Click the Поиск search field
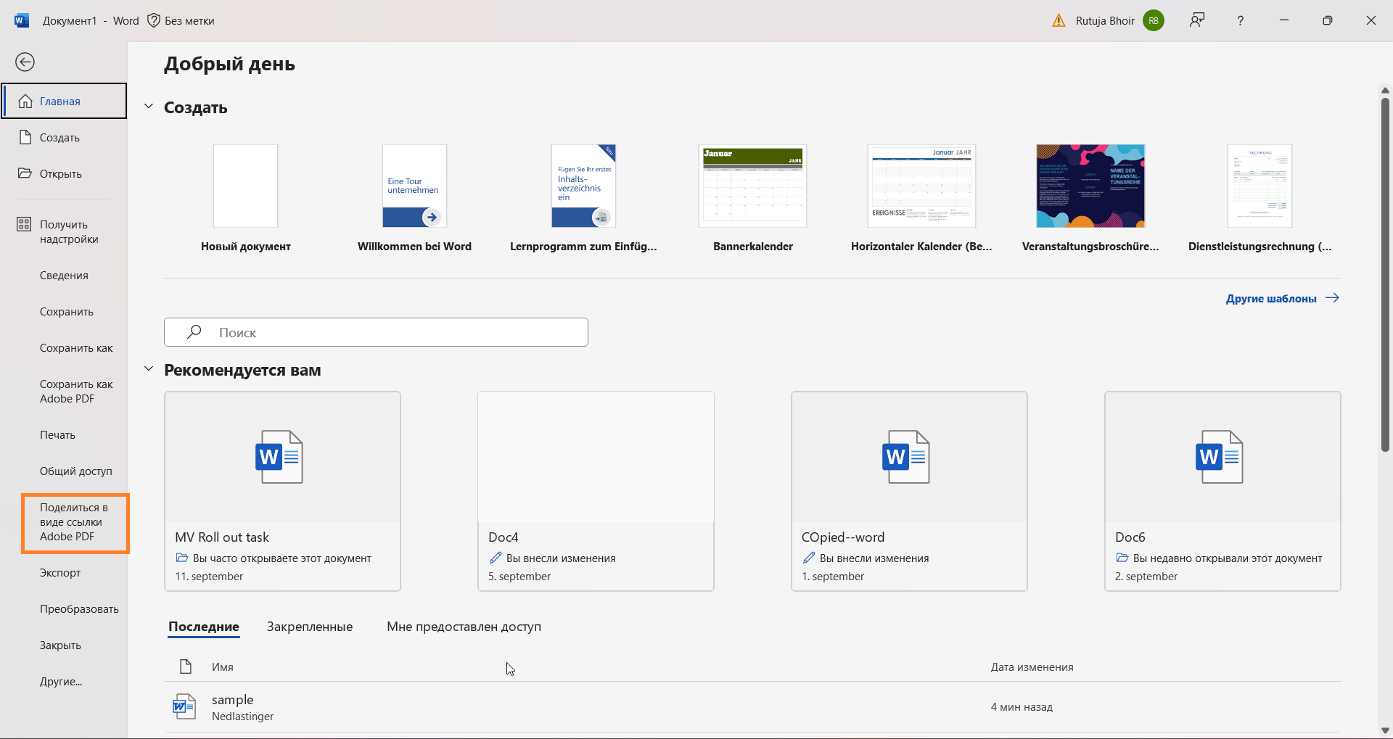The width and height of the screenshot is (1393, 739). pos(376,332)
